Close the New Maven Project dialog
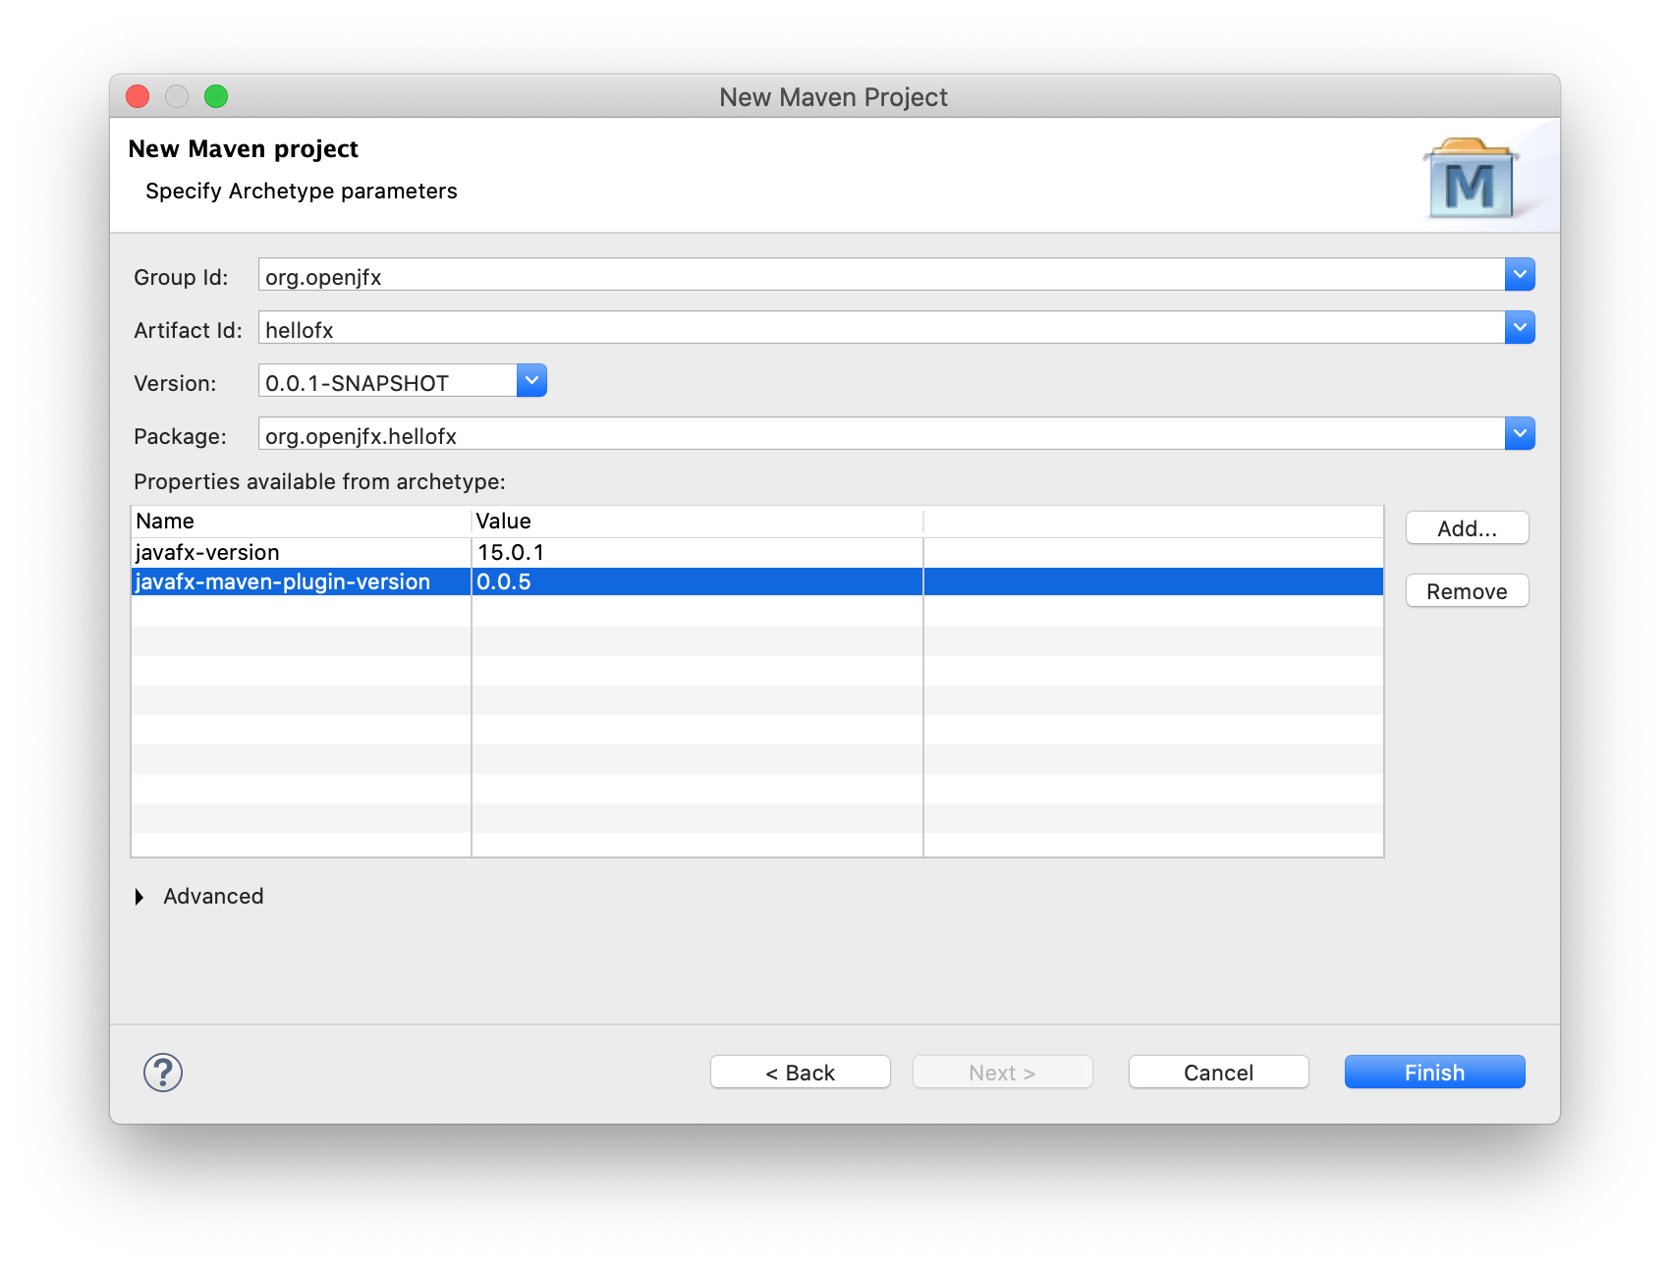This screenshot has width=1670, height=1269. tap(138, 96)
